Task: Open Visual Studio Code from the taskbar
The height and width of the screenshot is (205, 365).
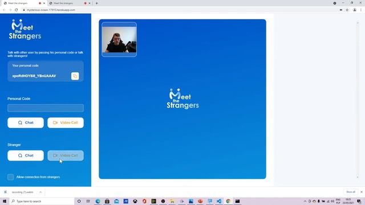Action: pos(219,201)
